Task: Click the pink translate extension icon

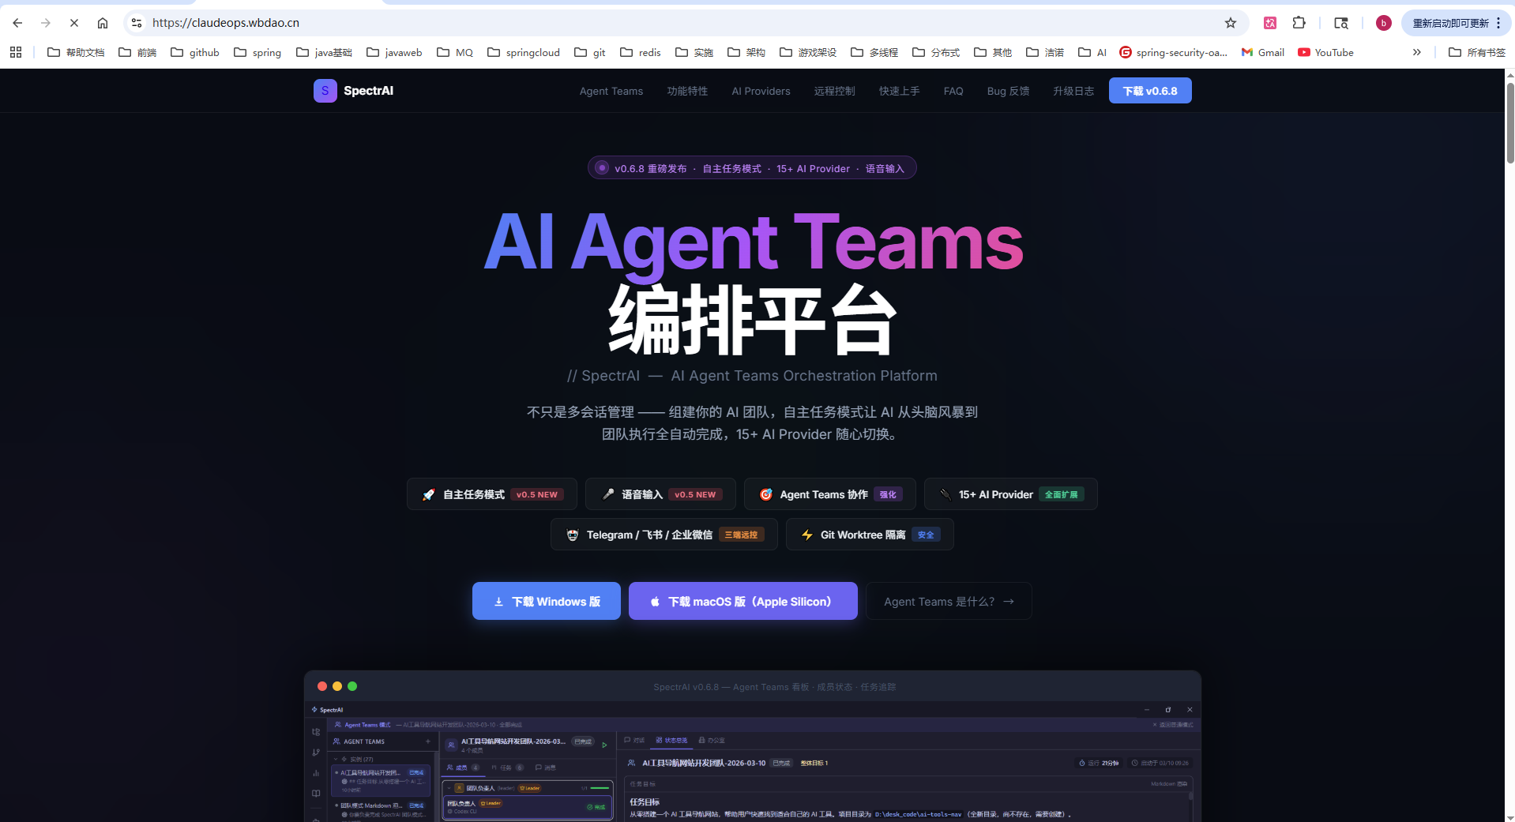Action: [x=1270, y=23]
